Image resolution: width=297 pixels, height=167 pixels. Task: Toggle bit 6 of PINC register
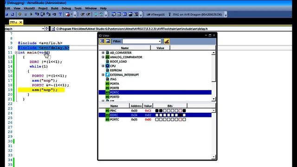(161, 110)
